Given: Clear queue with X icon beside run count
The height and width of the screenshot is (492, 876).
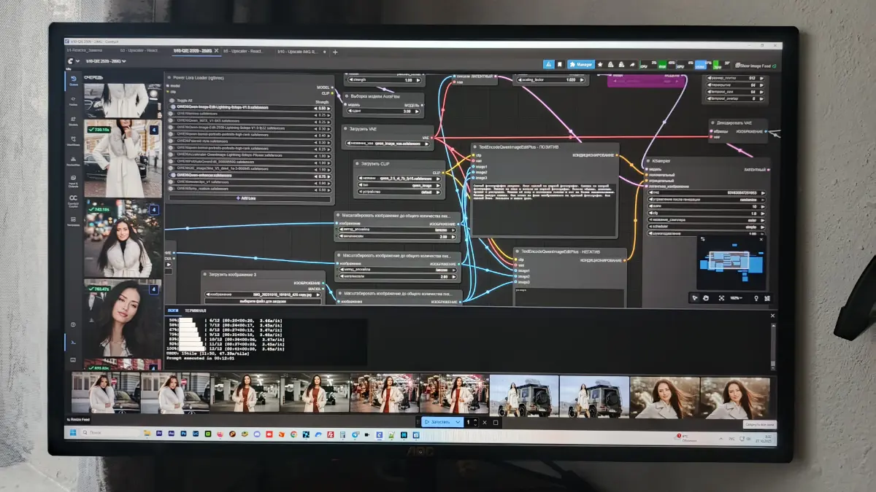Looking at the screenshot, I should click(x=483, y=422).
